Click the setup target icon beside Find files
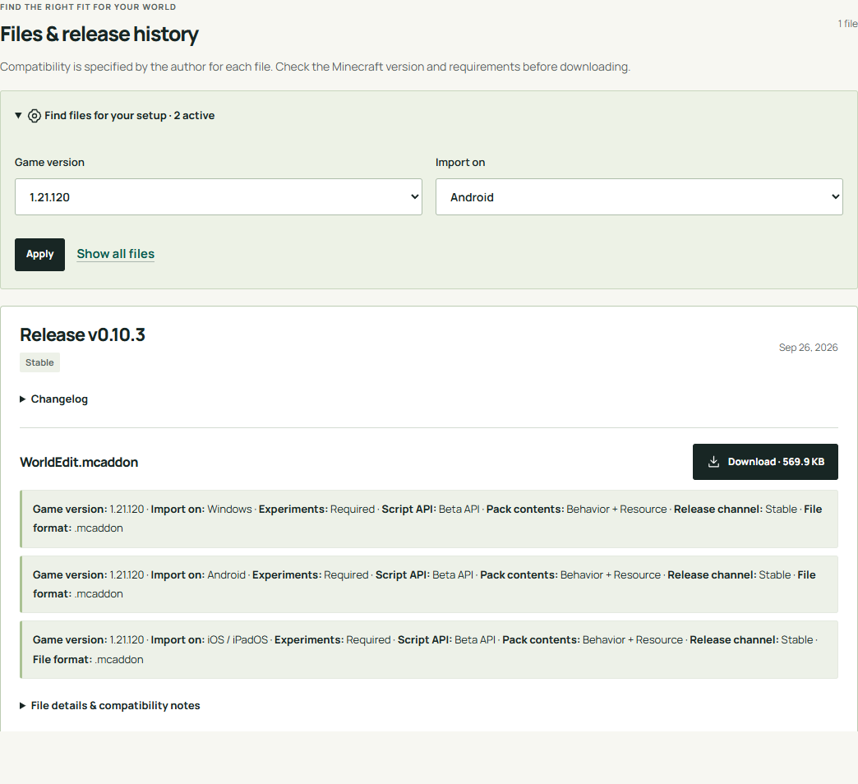858x784 pixels. (x=35, y=116)
